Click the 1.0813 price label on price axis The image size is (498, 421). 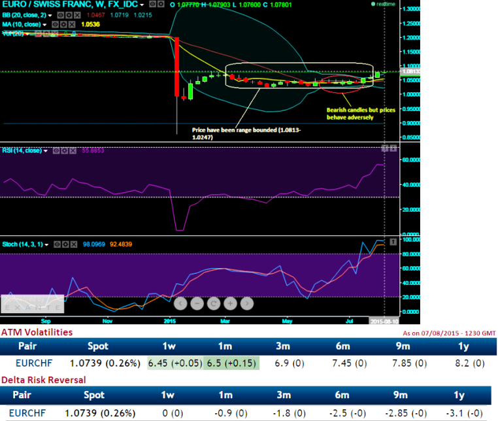pos(410,71)
